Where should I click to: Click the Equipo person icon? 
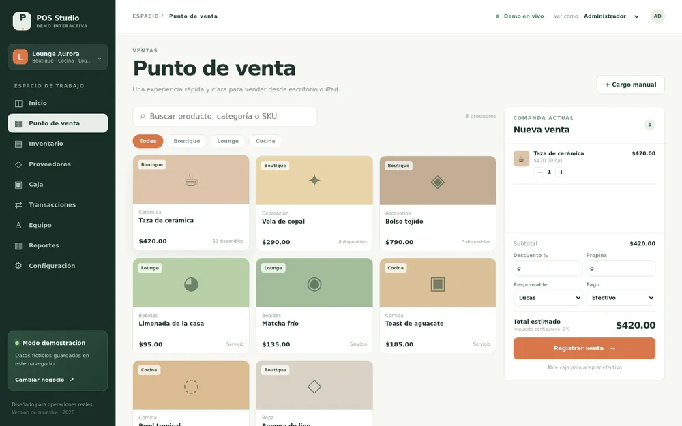coord(18,225)
